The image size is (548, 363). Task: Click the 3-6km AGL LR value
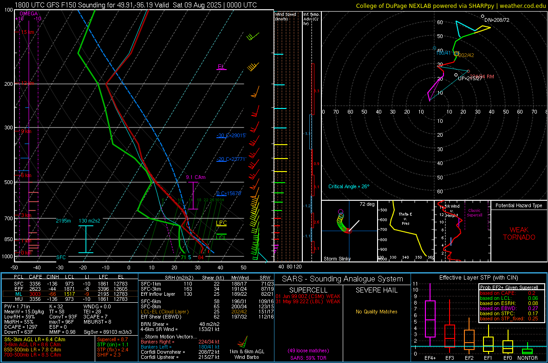pyautogui.click(x=33, y=344)
